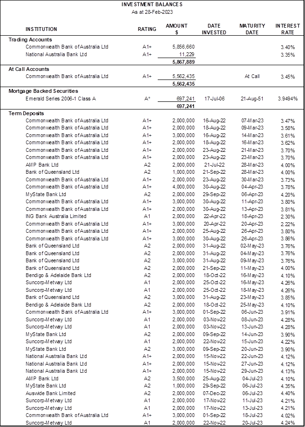Select the 3.86% interest rate
The width and height of the screenshot is (305, 427).
tap(288, 239)
